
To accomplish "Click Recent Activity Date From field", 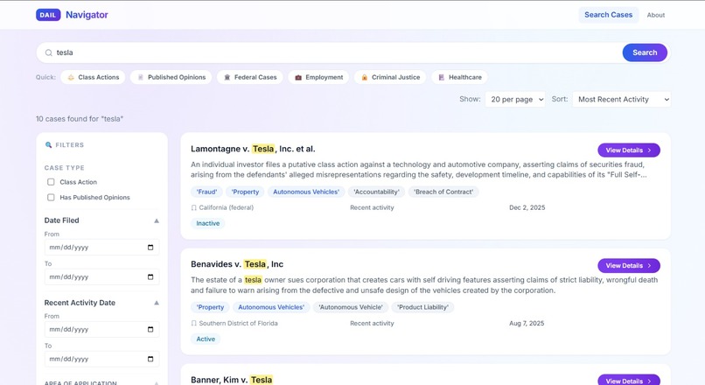I will 101,330.
